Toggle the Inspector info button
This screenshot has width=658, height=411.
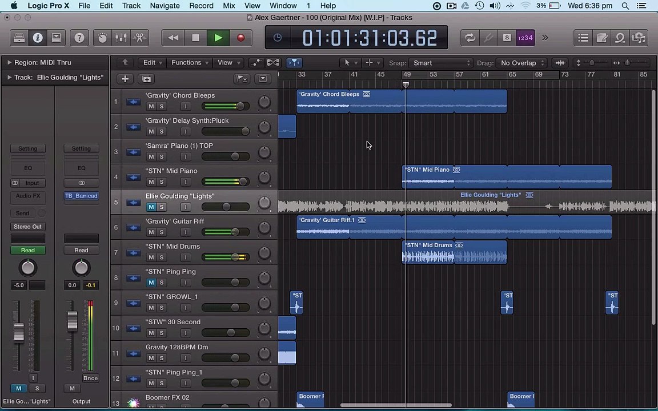[38, 38]
